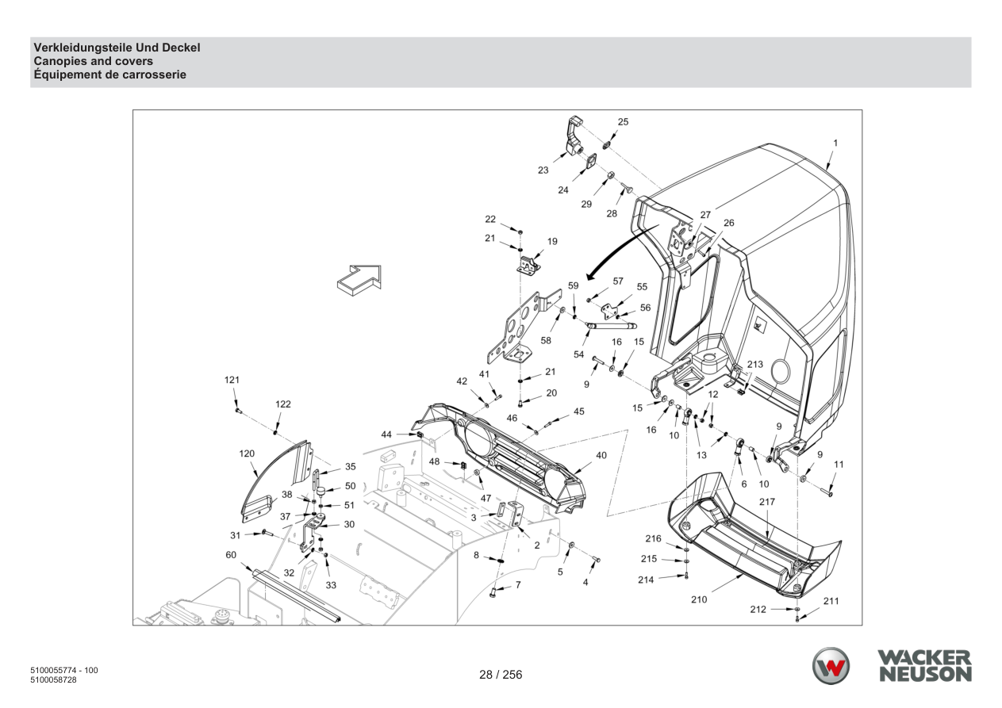1002x708 pixels.
Task: Click callout number 33
Action: tap(331, 585)
